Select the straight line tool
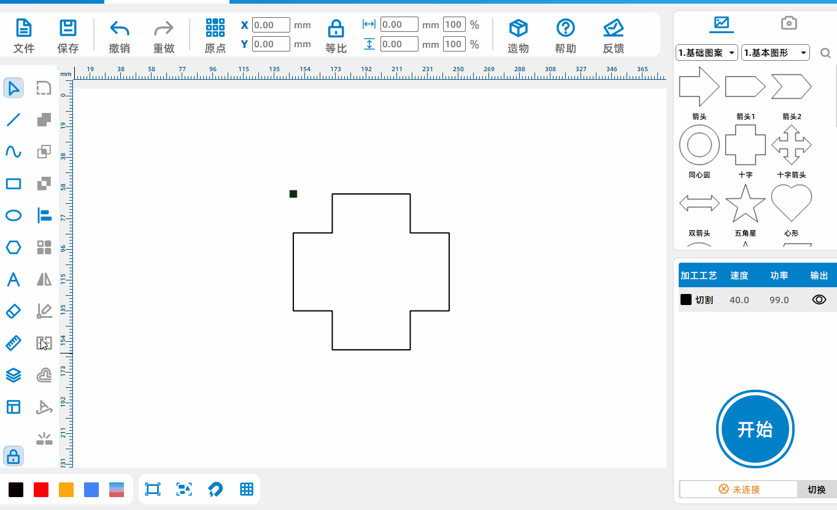 click(13, 120)
